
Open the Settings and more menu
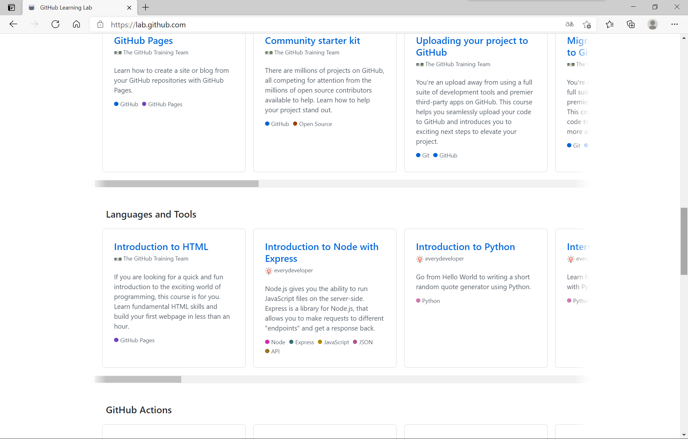(674, 24)
